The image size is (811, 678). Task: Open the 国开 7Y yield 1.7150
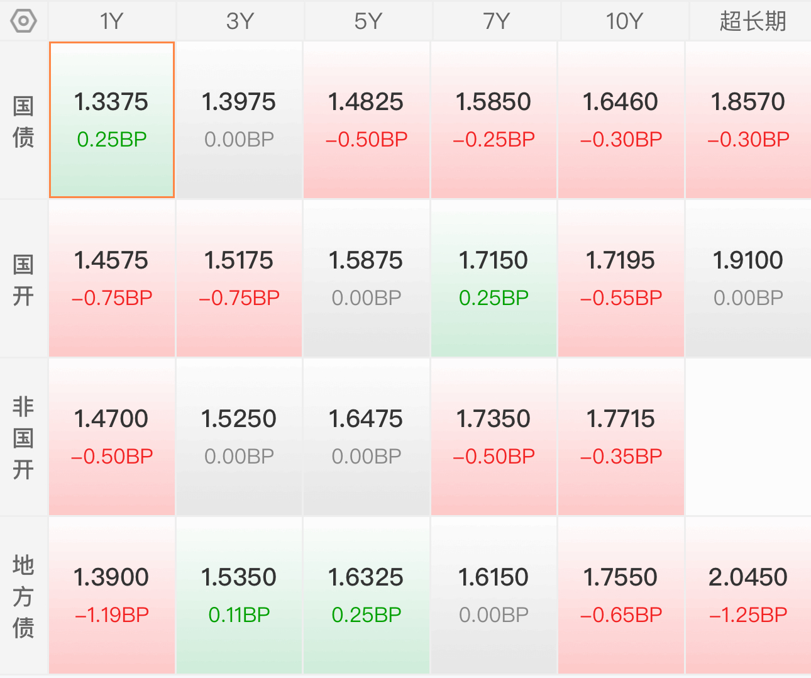[494, 279]
